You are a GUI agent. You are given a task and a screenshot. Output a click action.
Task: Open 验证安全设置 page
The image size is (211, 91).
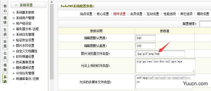pyautogui.click(x=25, y=40)
